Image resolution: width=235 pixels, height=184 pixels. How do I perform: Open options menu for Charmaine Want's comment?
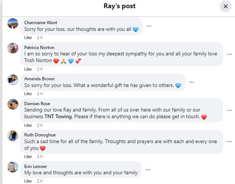coord(149,26)
